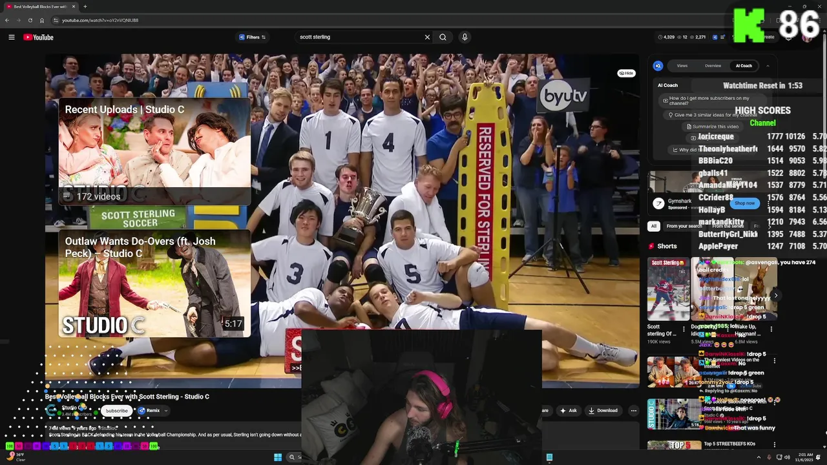Click the 'Summarize this video' prompt
This screenshot has width=827, height=465.
coord(714,127)
